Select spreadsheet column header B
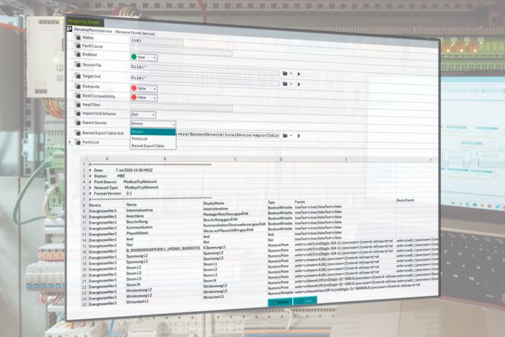Viewport: 505px width, 337px height. 164,159
